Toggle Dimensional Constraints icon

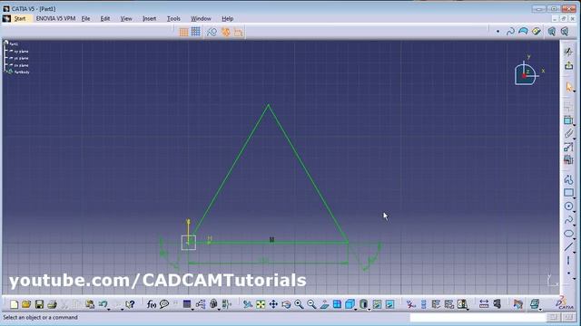[238, 33]
